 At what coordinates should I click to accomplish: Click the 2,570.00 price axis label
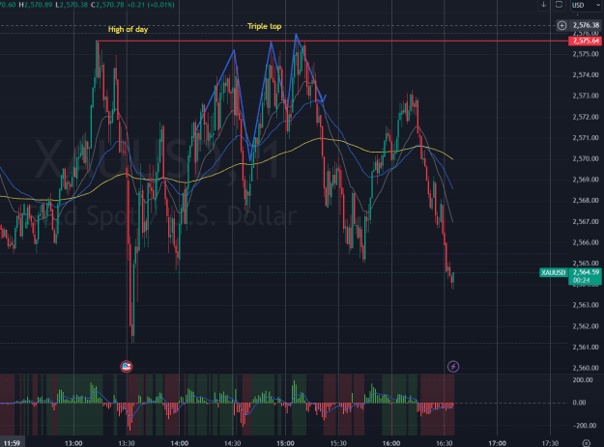click(586, 158)
